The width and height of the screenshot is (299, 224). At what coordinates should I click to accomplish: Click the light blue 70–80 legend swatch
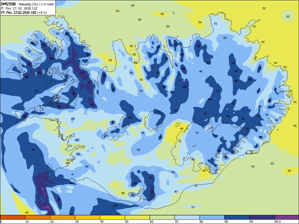187,217
